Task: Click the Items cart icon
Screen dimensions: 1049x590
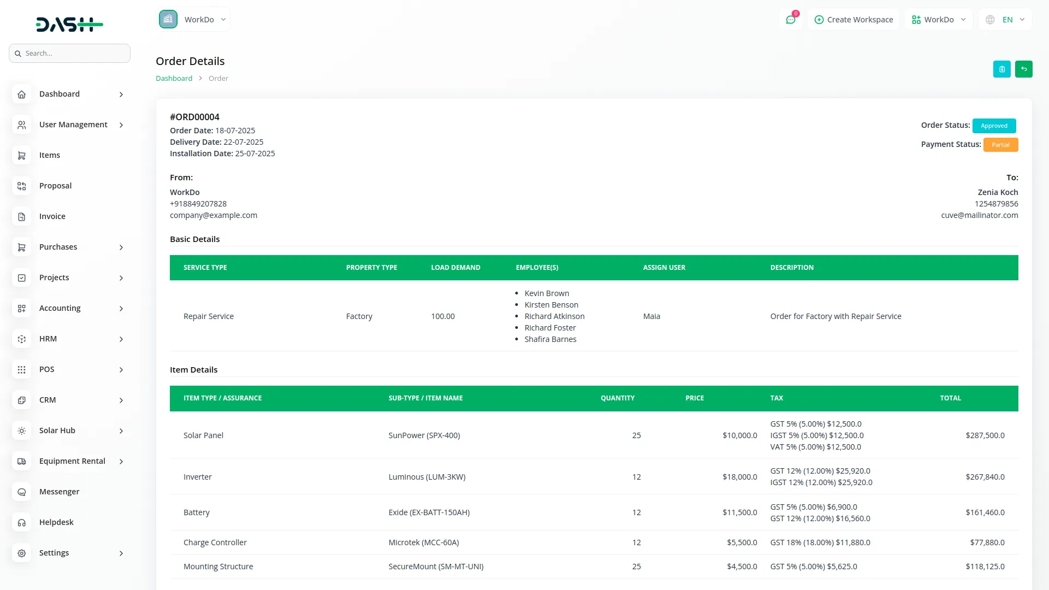Action: 21,156
